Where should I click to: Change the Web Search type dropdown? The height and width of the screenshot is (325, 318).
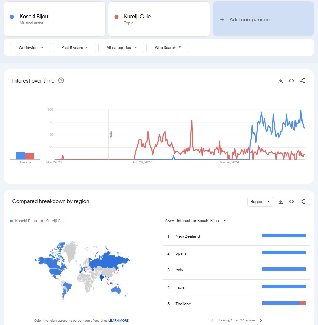(168, 48)
